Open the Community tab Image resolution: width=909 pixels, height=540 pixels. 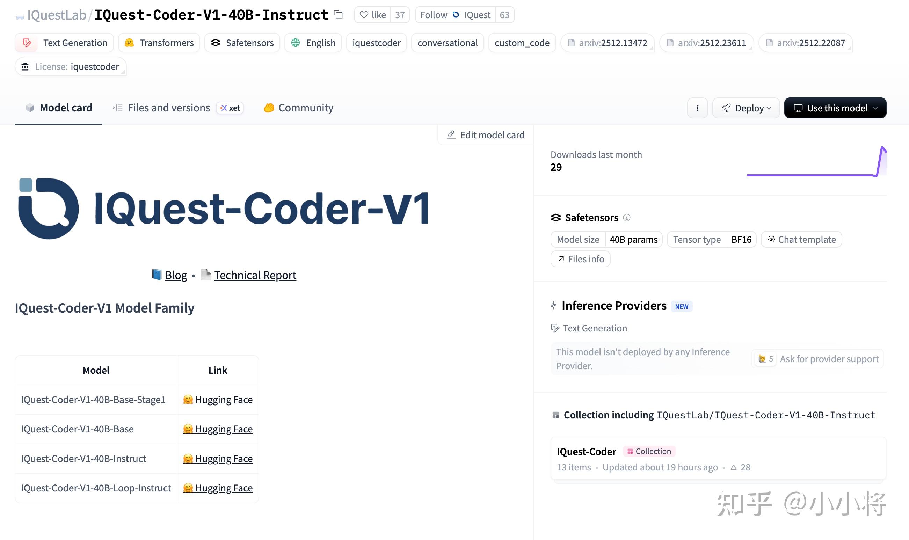click(298, 108)
